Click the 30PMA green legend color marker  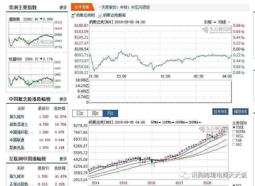point(200,123)
